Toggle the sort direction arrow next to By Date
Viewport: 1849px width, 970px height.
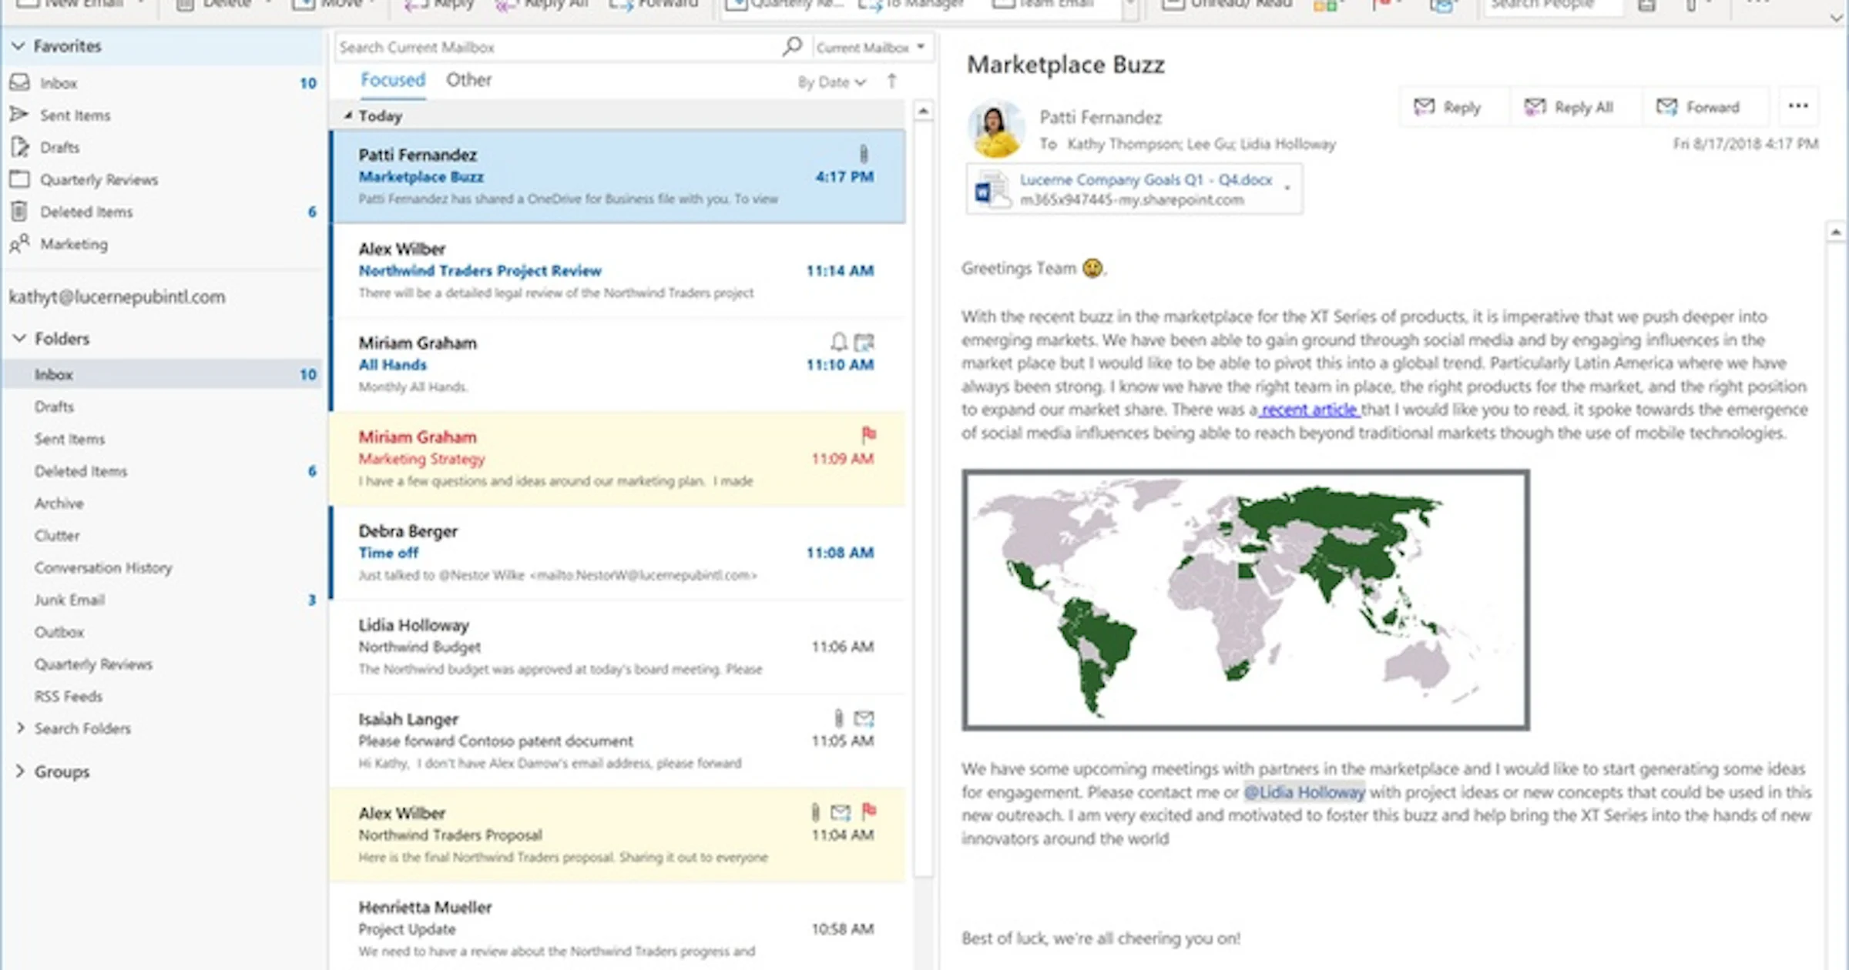(891, 82)
